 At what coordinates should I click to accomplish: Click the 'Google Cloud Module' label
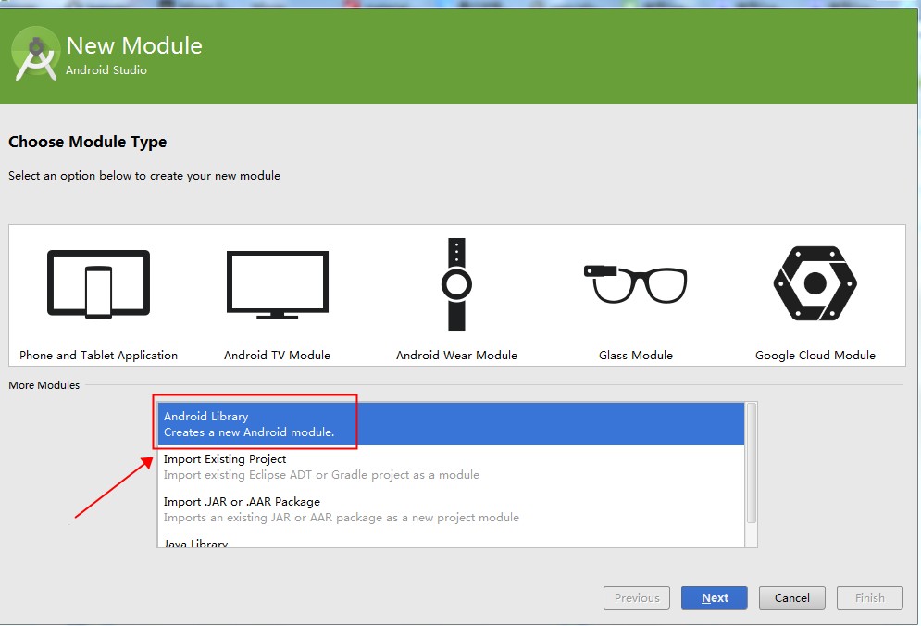(815, 355)
